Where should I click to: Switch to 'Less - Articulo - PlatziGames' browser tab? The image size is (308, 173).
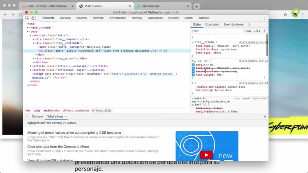(x=47, y=6)
